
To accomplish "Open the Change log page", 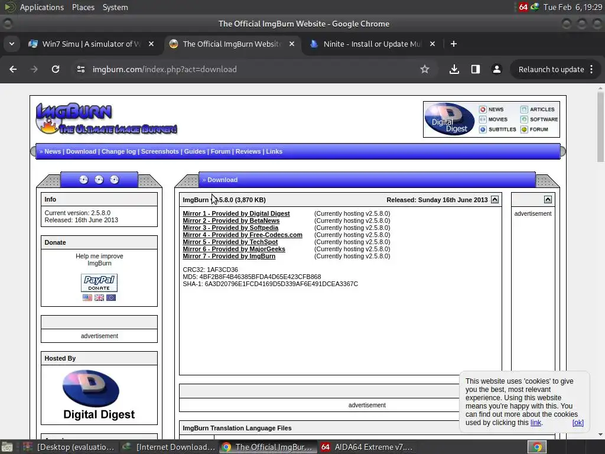I will pyautogui.click(x=118, y=151).
